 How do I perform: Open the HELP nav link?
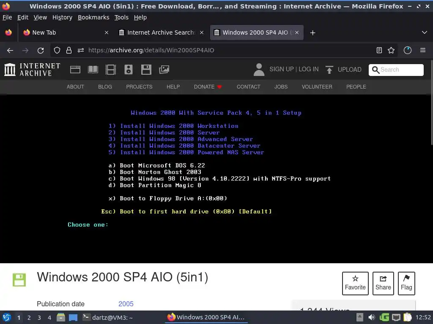pyautogui.click(x=173, y=87)
